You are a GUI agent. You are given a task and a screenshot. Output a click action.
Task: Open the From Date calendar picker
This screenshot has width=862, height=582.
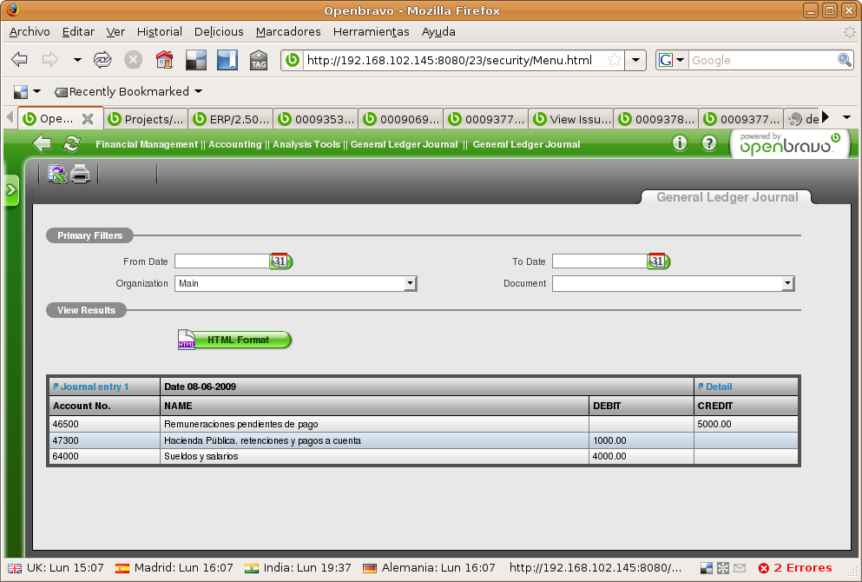[280, 261]
